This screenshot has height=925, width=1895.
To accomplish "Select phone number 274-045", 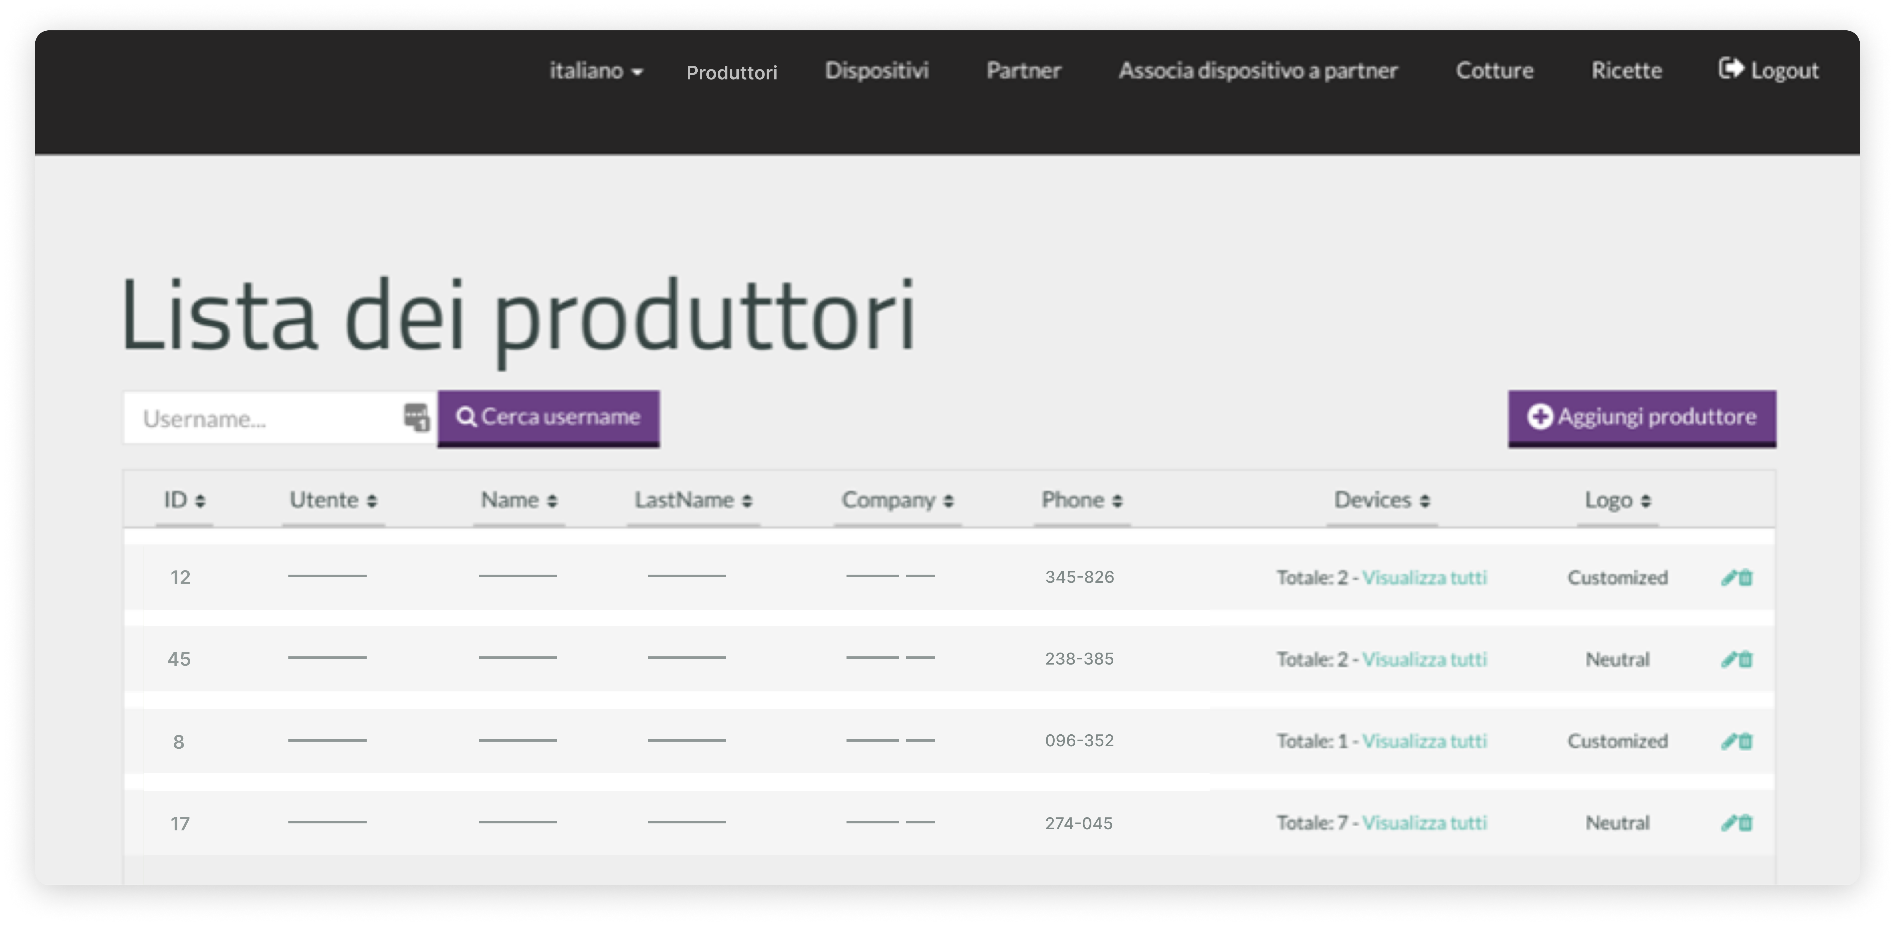I will coord(1079,823).
